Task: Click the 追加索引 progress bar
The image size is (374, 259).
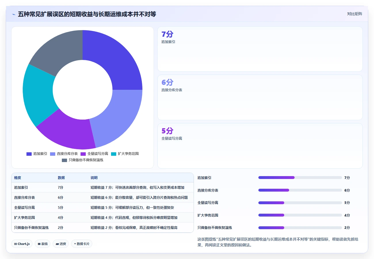Action: point(300,178)
